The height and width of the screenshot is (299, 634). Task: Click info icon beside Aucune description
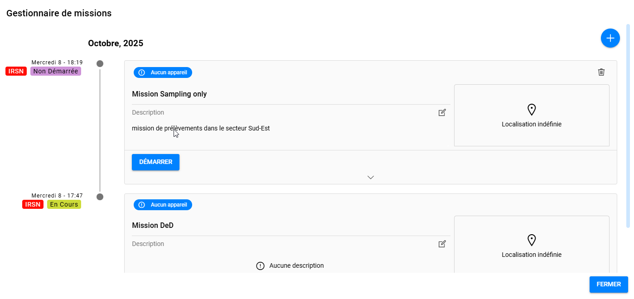click(x=260, y=266)
